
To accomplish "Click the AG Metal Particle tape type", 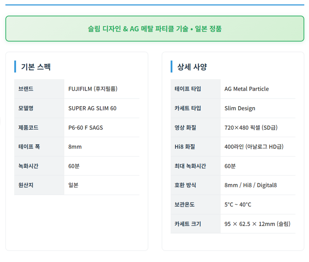I will coord(246,89).
